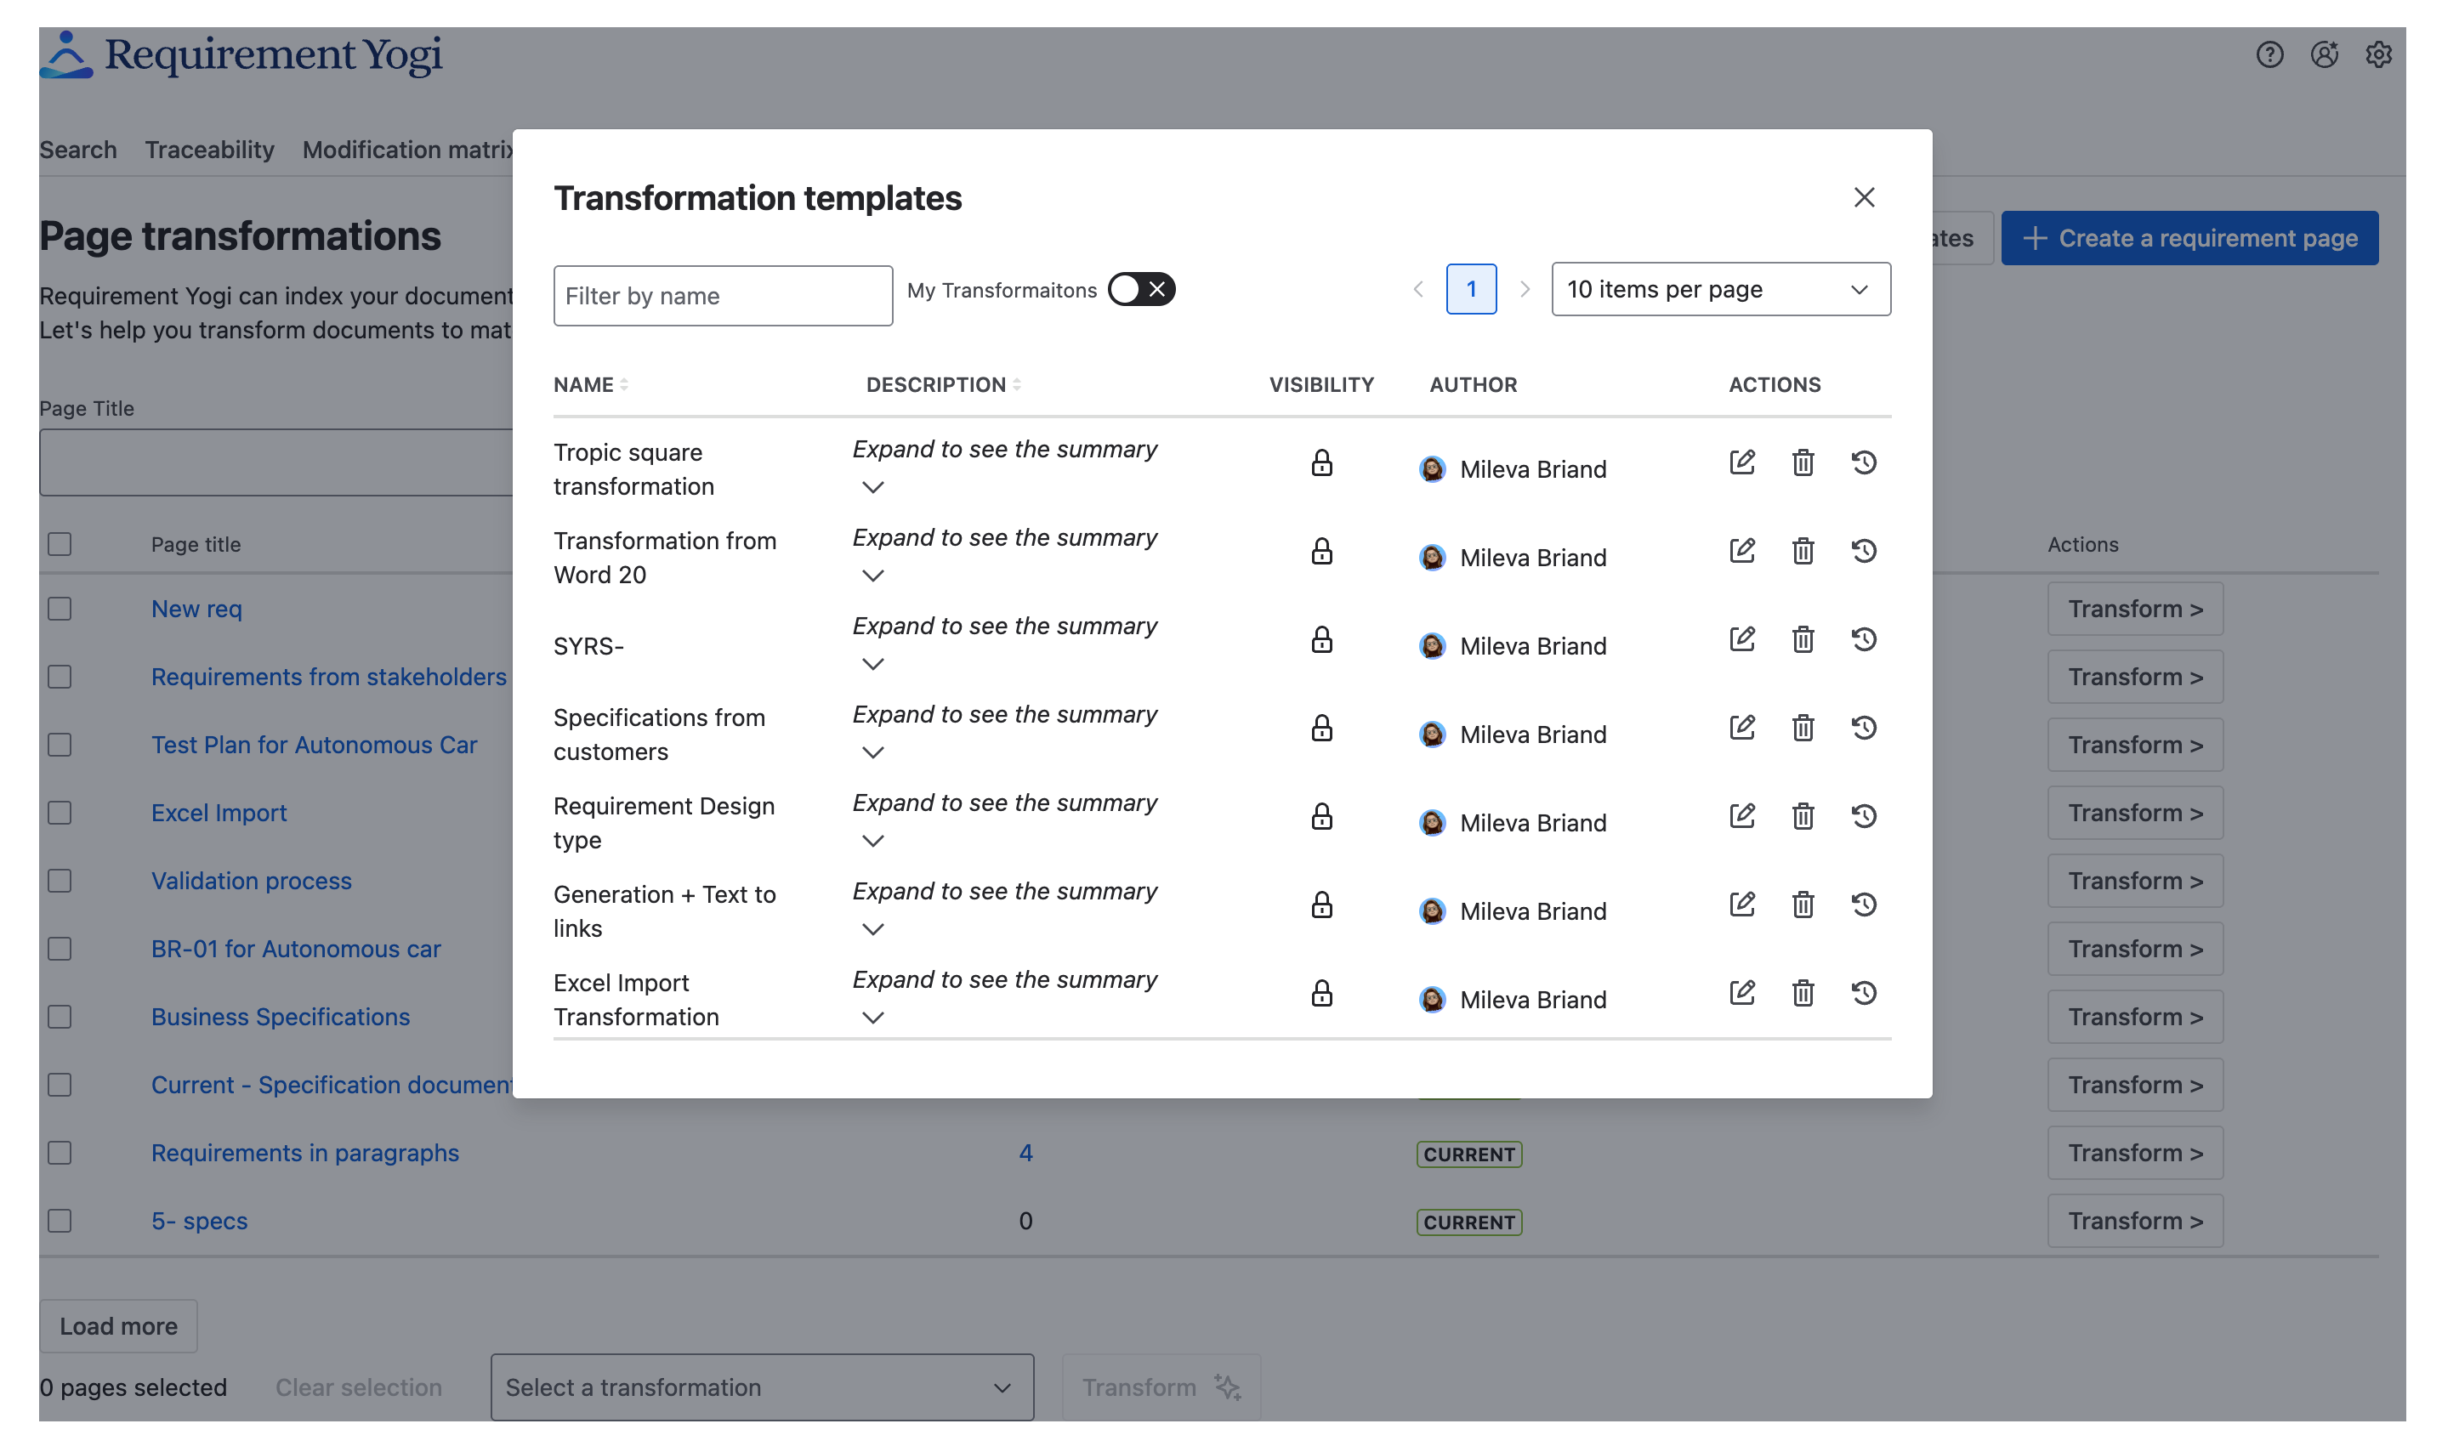
Task: Open Requirements in paragraphs link
Action: tap(304, 1153)
